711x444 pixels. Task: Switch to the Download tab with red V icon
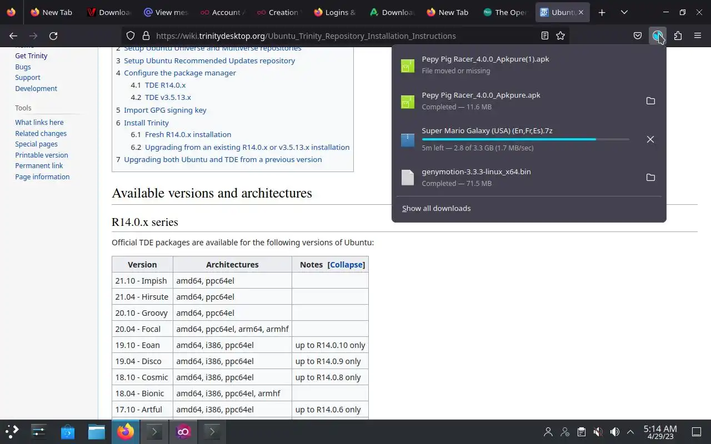click(108, 12)
